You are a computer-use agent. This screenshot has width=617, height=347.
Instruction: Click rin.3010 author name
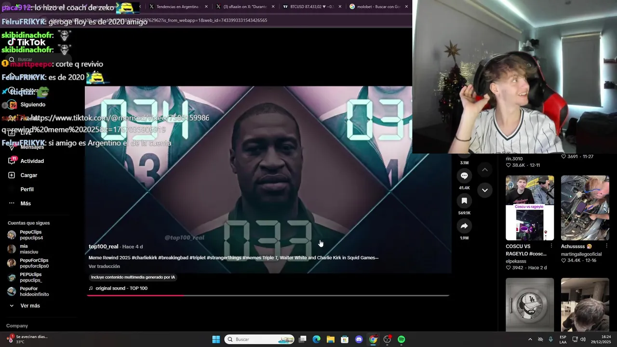[x=514, y=159]
